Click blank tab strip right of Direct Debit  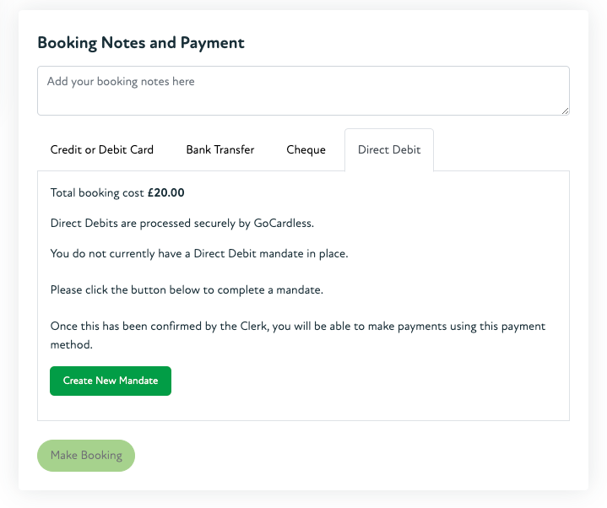(501, 150)
